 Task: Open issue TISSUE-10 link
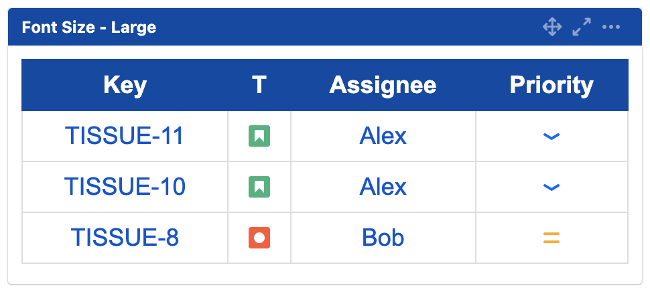125,187
